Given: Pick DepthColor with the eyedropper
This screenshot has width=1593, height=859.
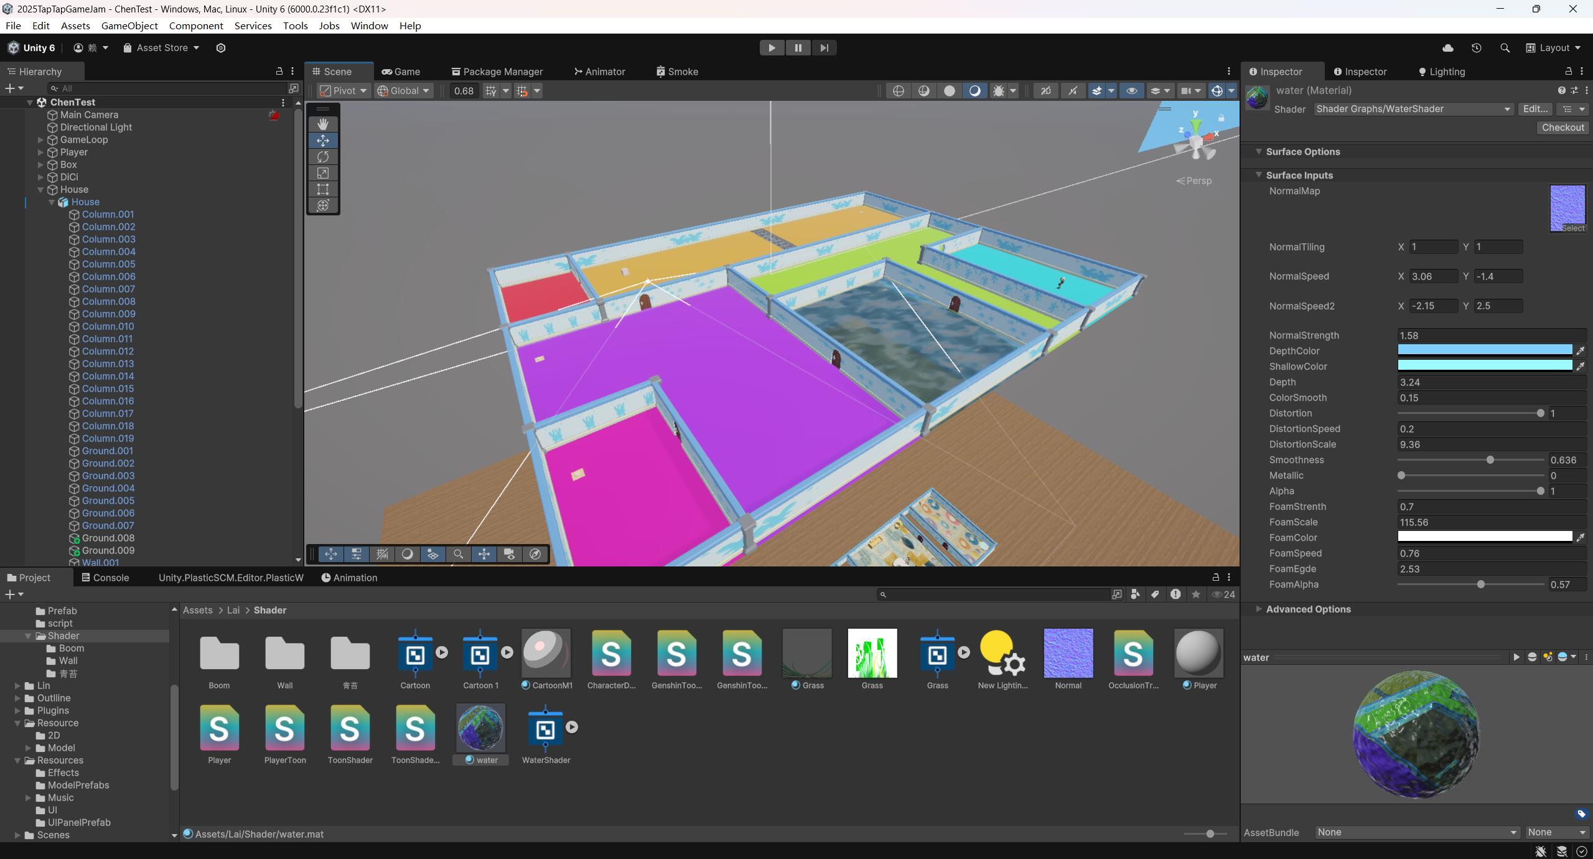Looking at the screenshot, I should click(1580, 351).
